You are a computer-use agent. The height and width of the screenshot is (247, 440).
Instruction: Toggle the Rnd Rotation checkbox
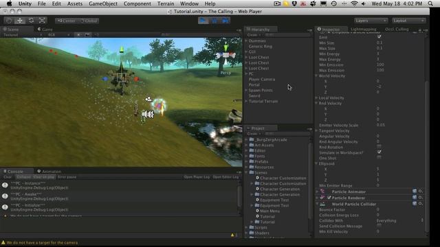pos(379,147)
